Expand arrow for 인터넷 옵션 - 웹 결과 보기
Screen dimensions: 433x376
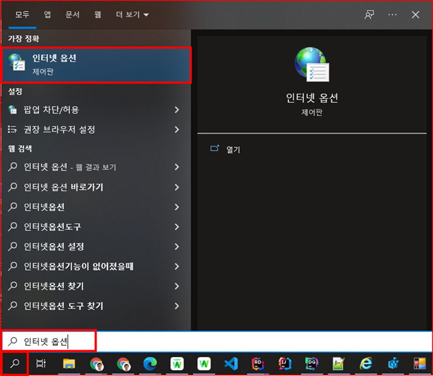[176, 167]
